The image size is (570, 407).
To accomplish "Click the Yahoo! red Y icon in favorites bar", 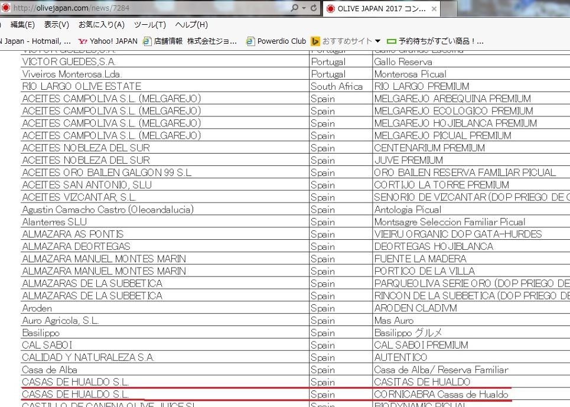I will (x=83, y=41).
